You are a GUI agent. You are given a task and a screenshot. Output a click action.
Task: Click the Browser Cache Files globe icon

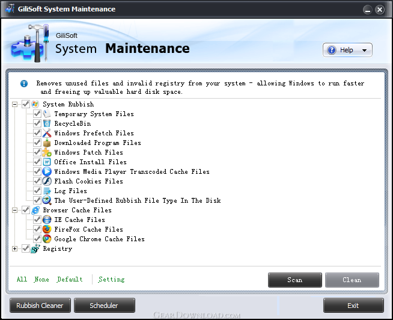click(x=35, y=210)
